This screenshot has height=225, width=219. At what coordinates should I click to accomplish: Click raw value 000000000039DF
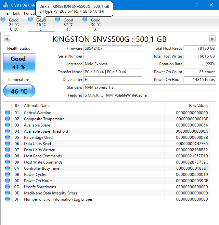192,181
